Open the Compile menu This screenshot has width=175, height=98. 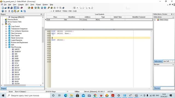[21, 5]
